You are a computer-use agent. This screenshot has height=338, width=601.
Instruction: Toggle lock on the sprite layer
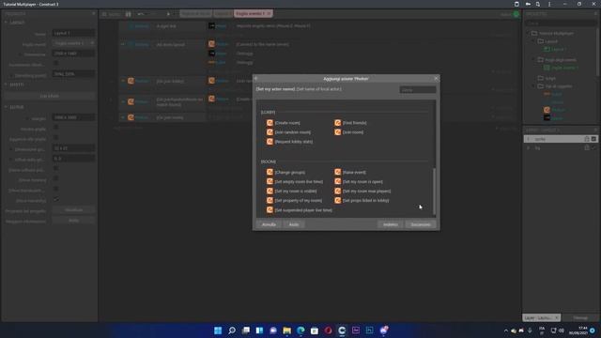pyautogui.click(x=587, y=139)
